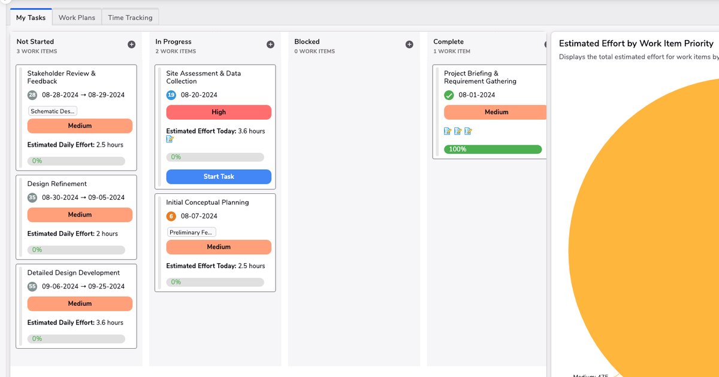This screenshot has height=377, width=719.
Task: Click date range 08-28-2024 → 08-29-2024
Action: [x=83, y=95]
